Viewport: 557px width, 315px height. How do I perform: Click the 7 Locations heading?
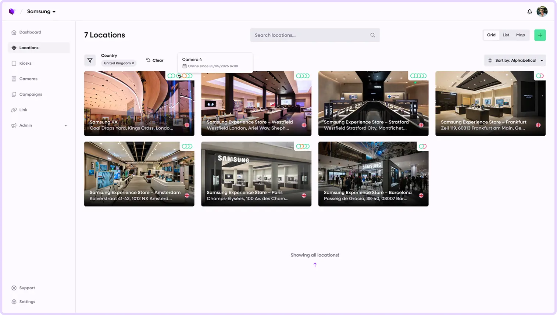tap(105, 35)
